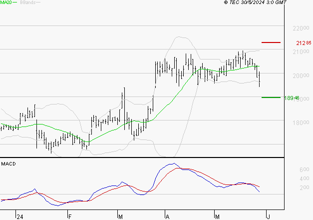This screenshot has width=313, height=220.
Task: Click the TEC 30/5/2024 copyright text
Action: tap(255, 2)
